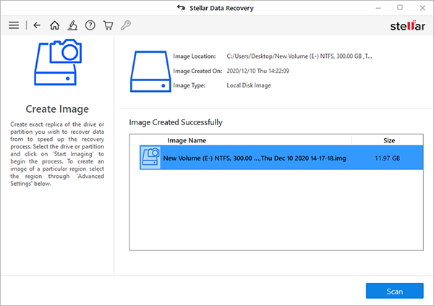
Task: Open Help question mark icon
Action: (90, 25)
